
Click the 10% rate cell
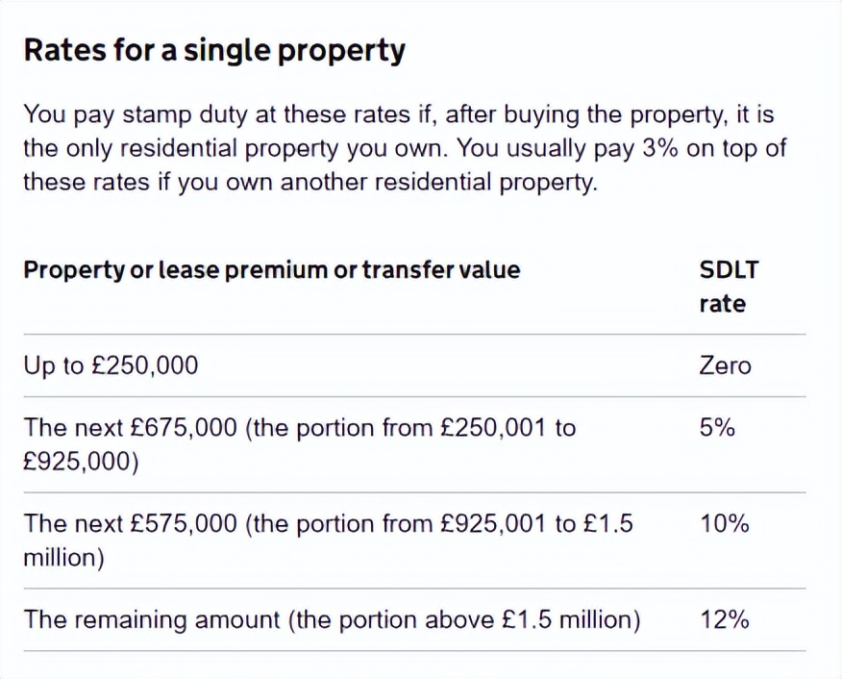pyautogui.click(x=724, y=524)
